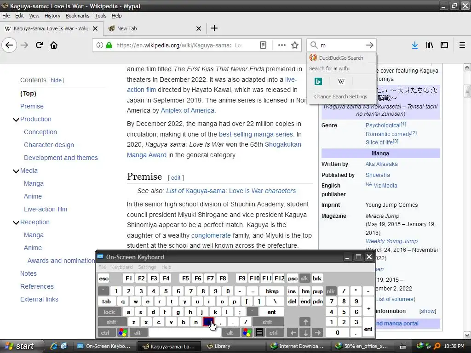Open the File menu in Mypal
The image size is (471, 353).
coord(6,16)
